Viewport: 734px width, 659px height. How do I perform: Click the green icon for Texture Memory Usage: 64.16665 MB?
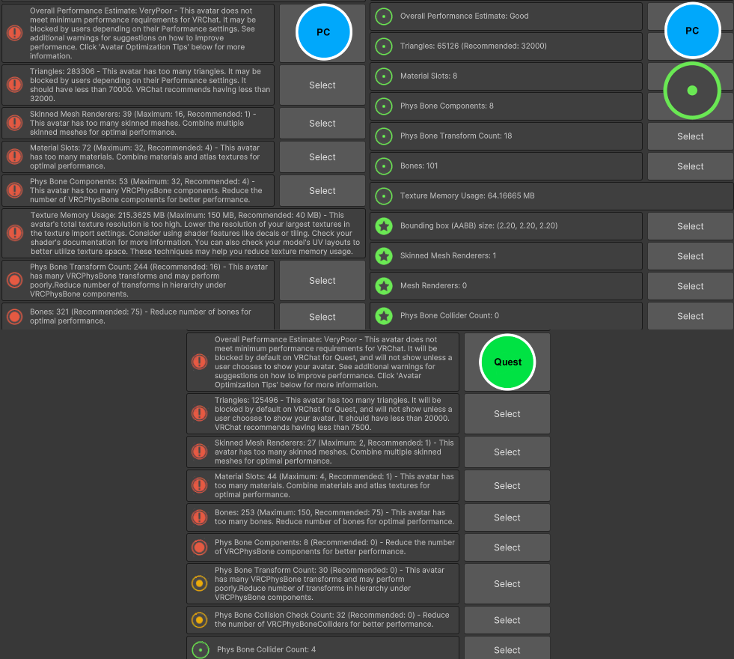point(384,196)
